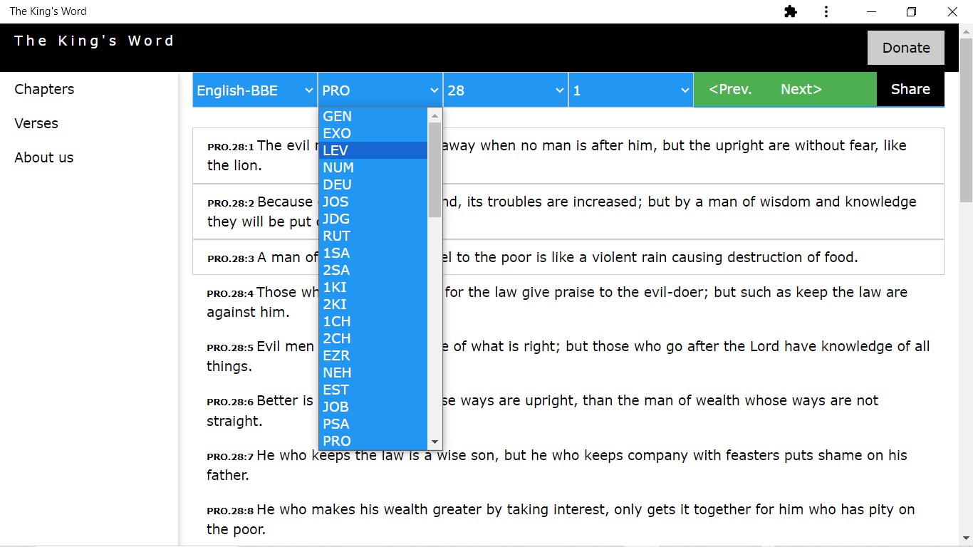Screen dimensions: 973x547
Task: Click the page scrollbar up arrow
Action: click(x=967, y=31)
